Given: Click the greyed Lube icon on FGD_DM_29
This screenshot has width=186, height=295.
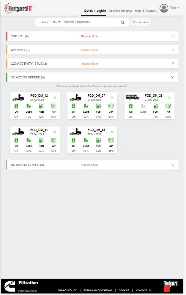Looking at the screenshot, I should pyautogui.click(x=143, y=106).
